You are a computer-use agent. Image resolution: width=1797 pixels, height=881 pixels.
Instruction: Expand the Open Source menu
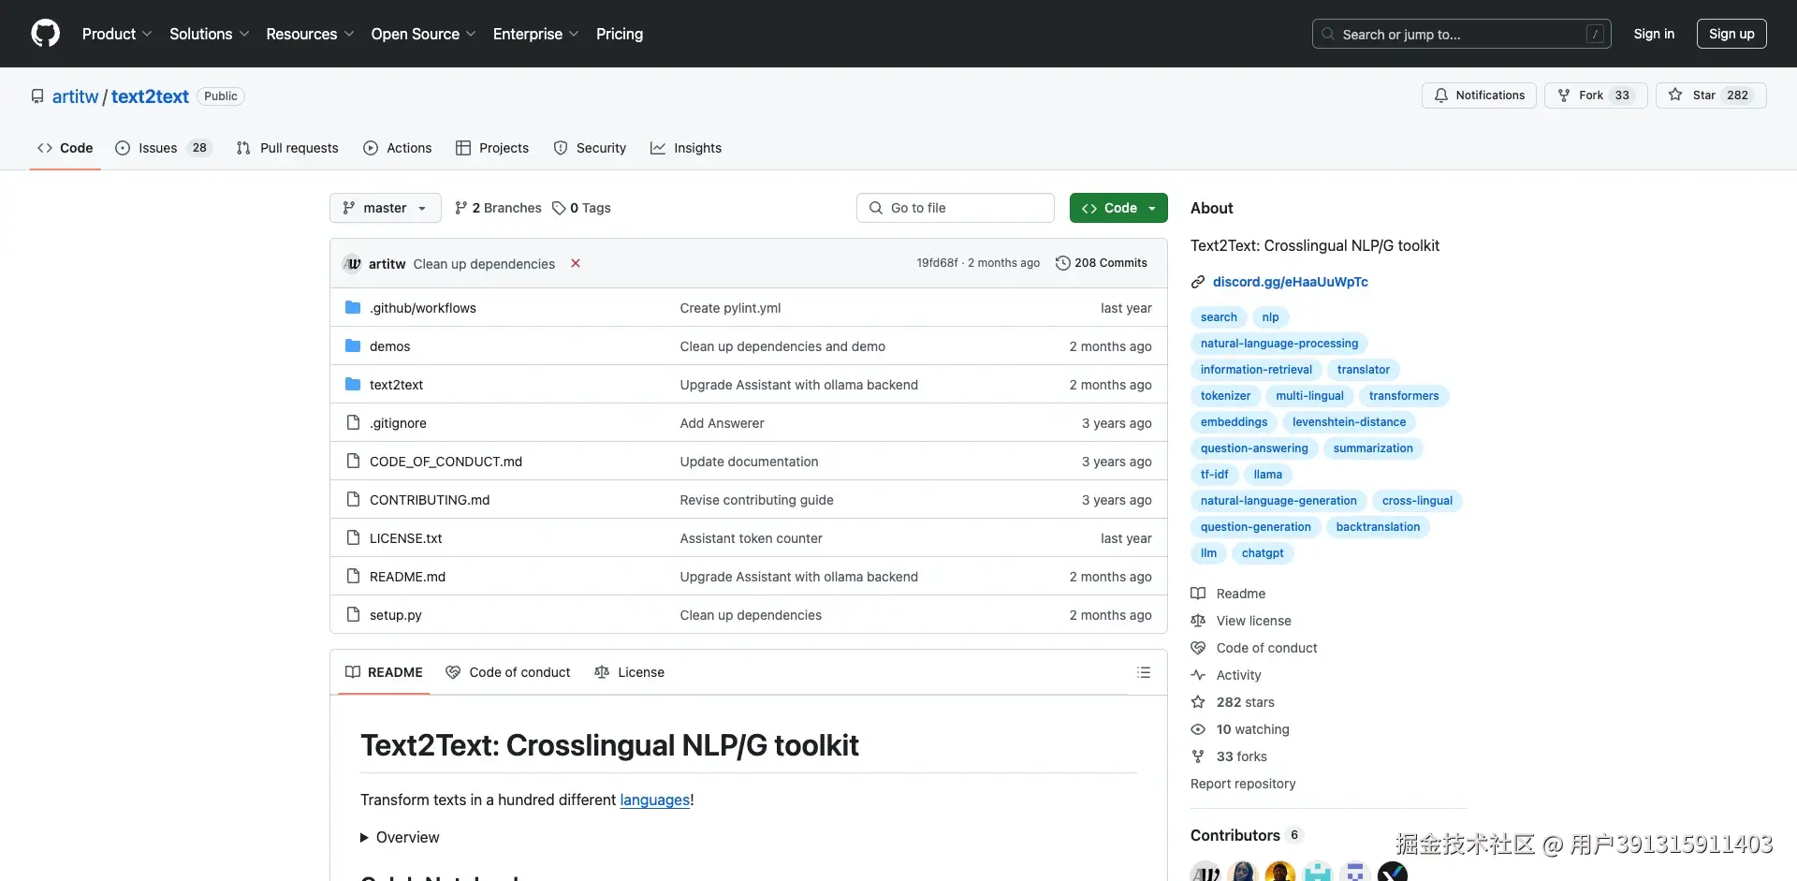(424, 34)
